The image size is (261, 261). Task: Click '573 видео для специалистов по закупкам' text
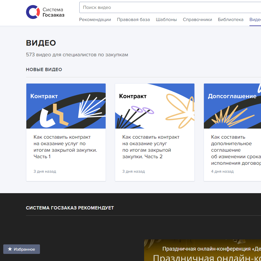click(77, 55)
